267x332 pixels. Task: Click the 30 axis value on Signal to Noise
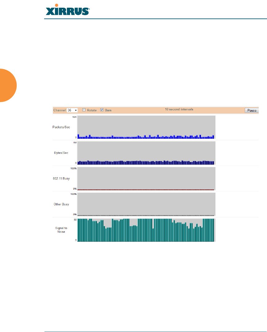(75, 220)
